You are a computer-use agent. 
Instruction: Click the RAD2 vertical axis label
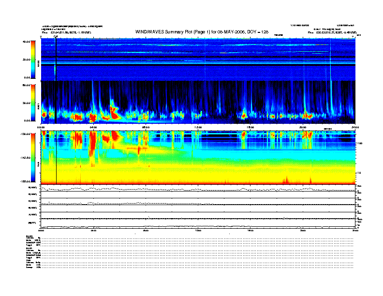[x=38, y=63]
